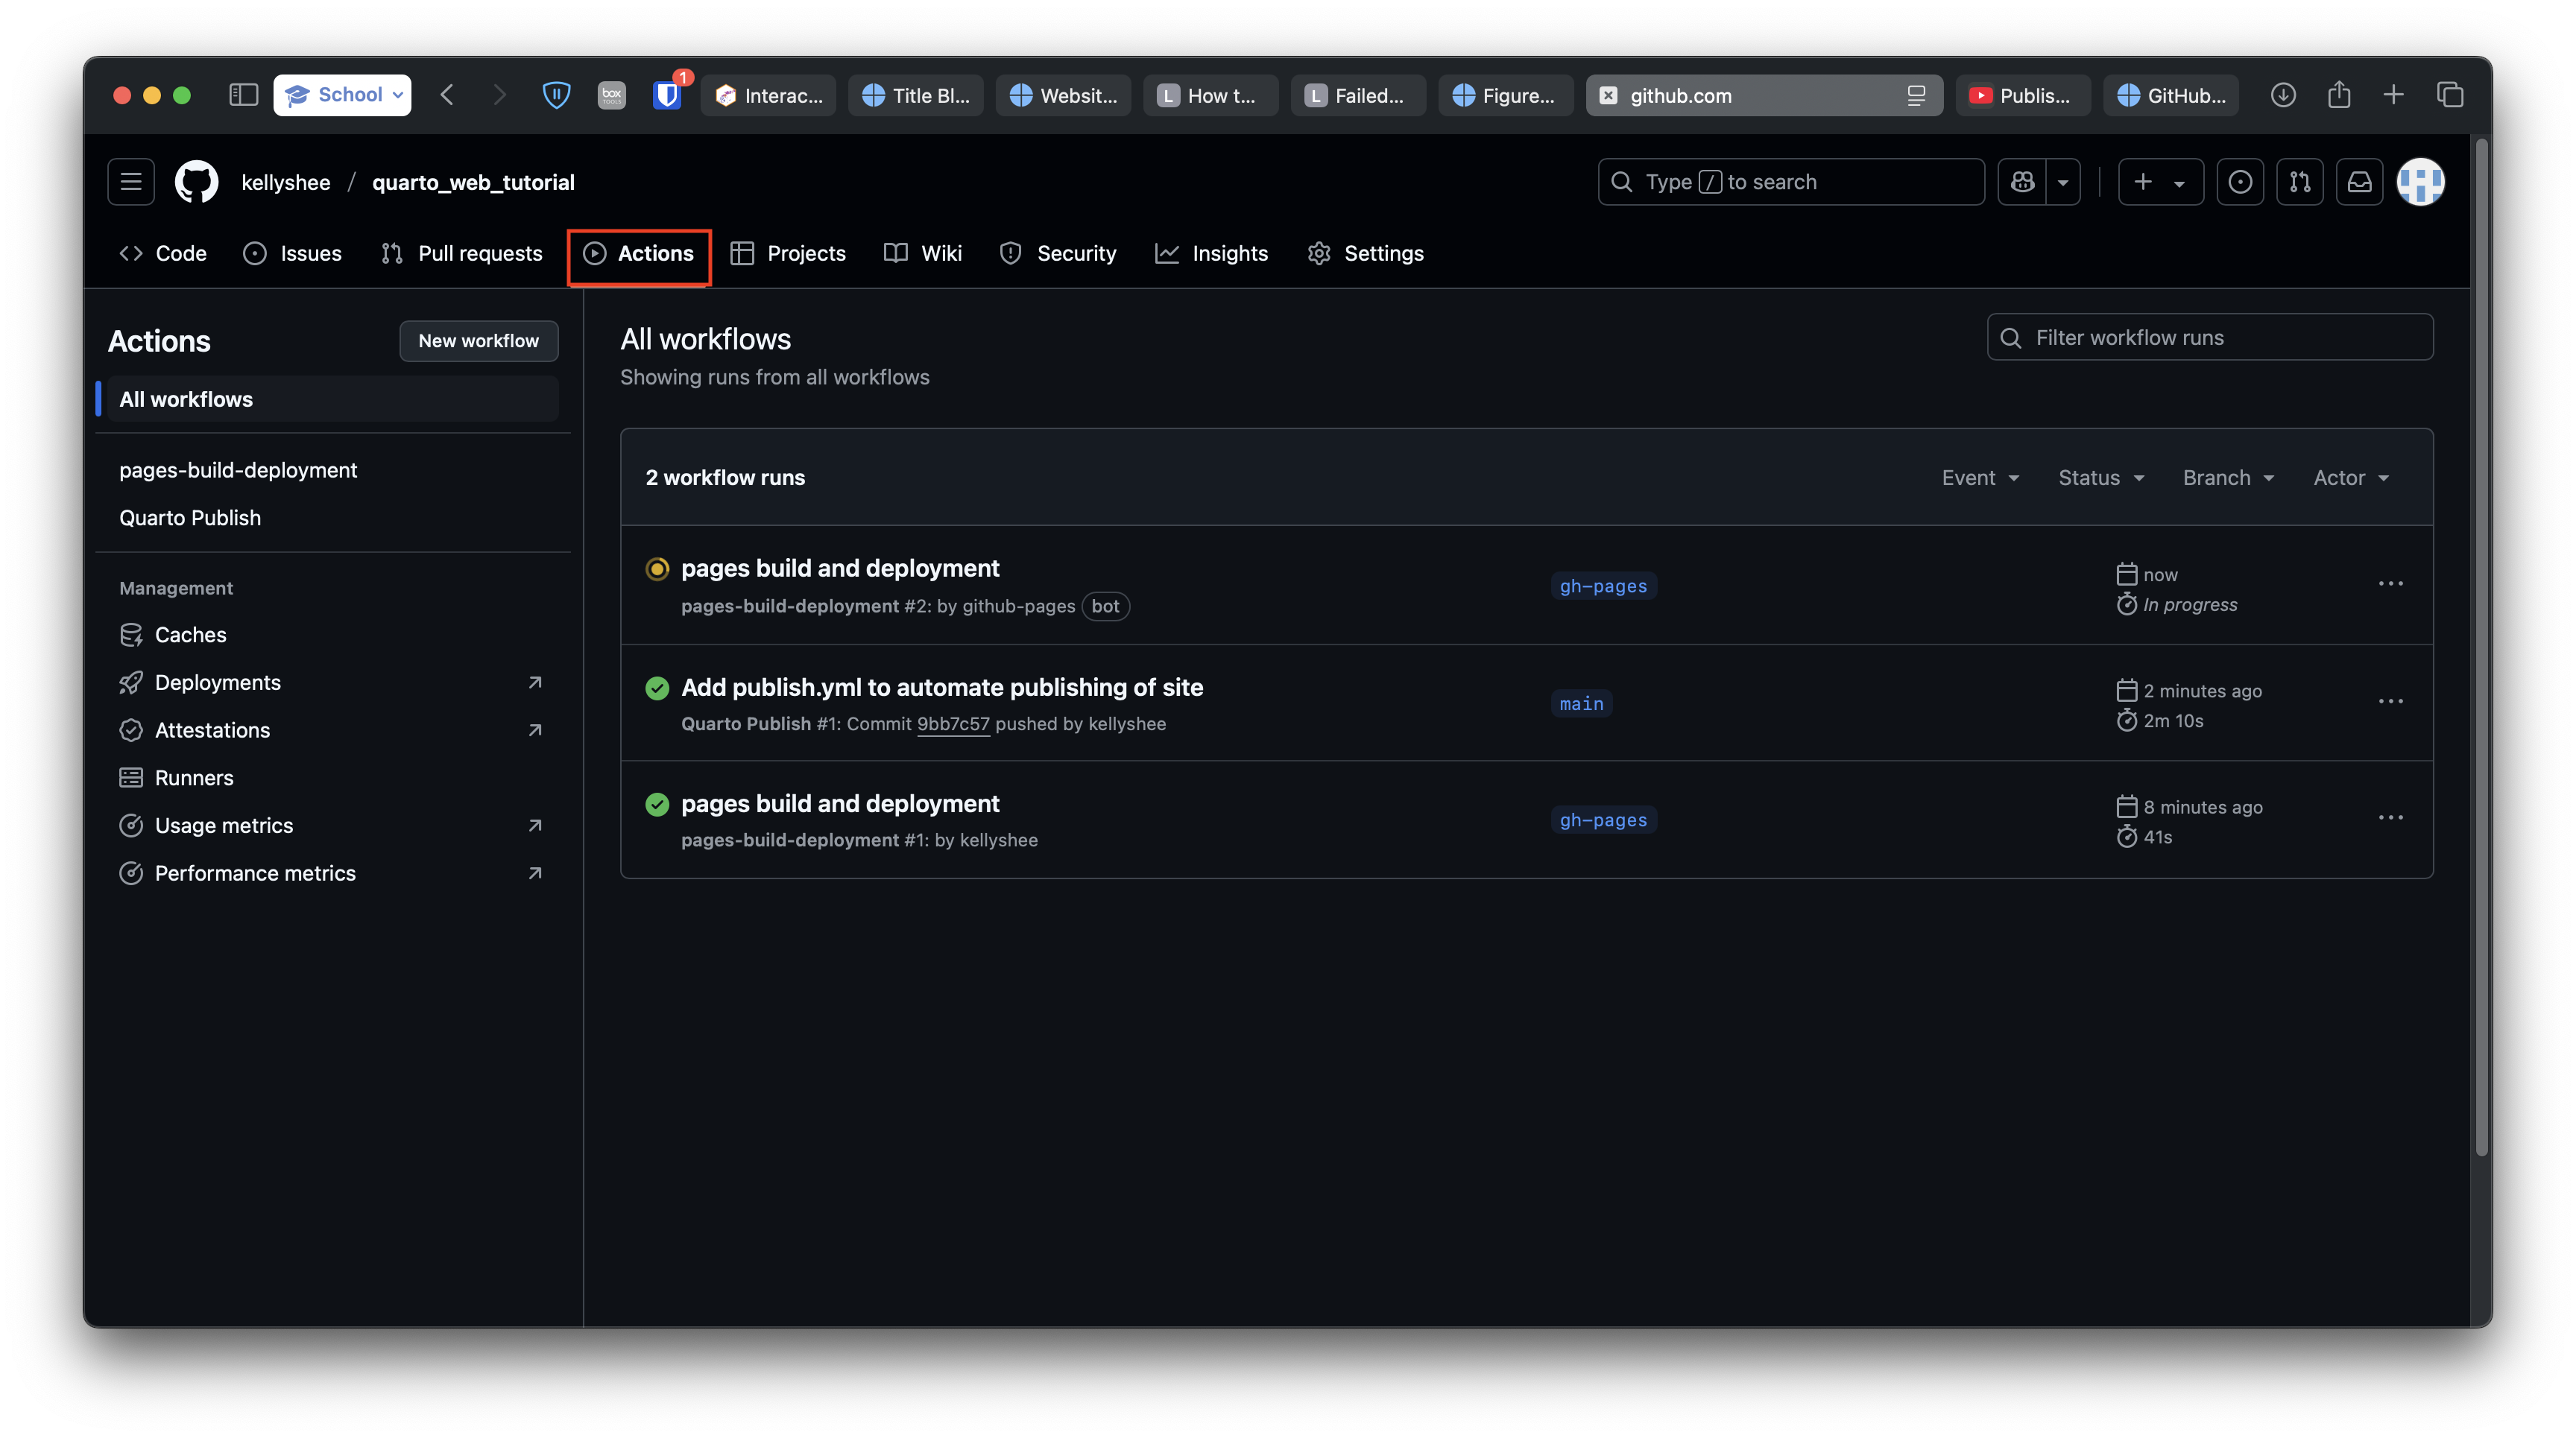Switch to the Actions tab
The width and height of the screenshot is (2576, 1438).
(x=639, y=254)
